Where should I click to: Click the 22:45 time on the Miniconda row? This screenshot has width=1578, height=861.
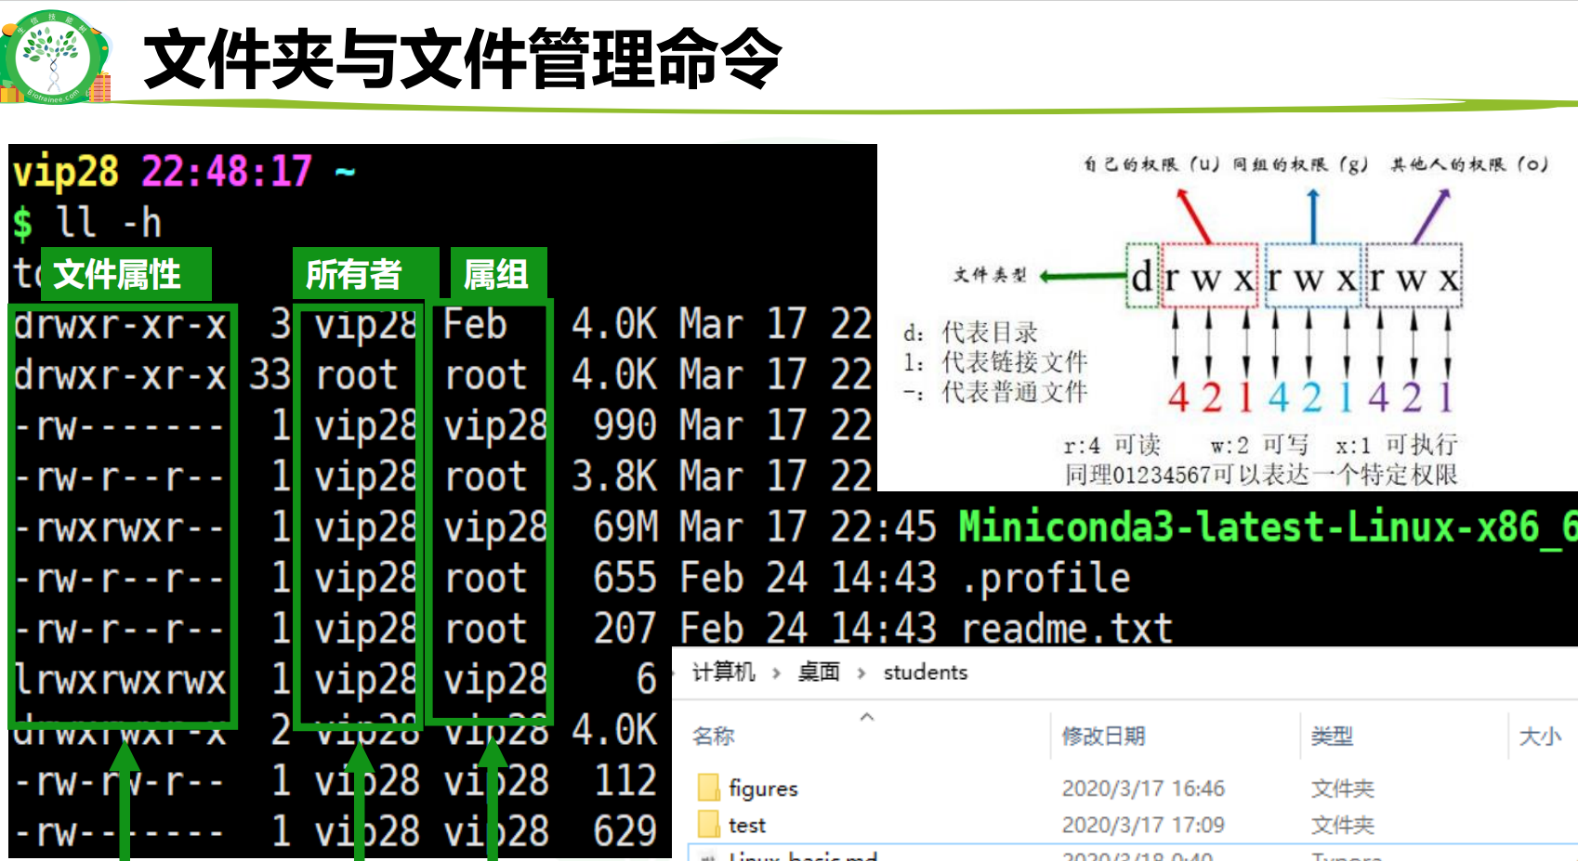click(x=883, y=527)
